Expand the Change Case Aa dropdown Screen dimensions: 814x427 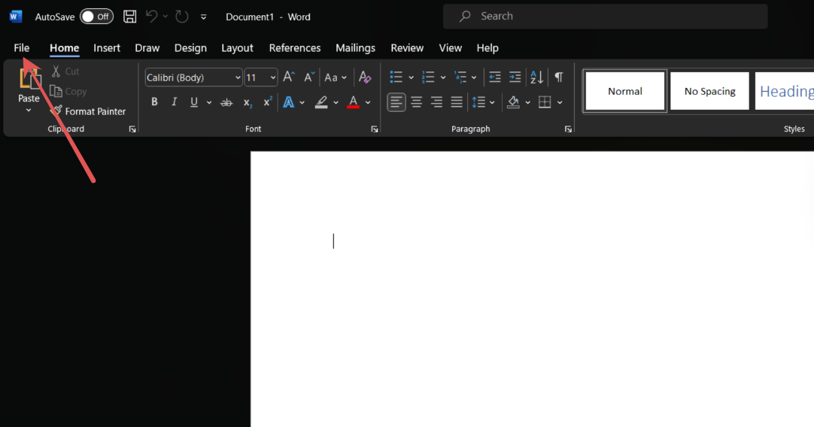point(344,78)
